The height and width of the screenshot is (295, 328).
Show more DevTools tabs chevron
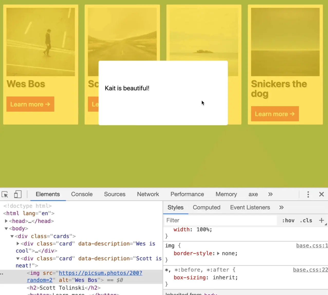270,195
